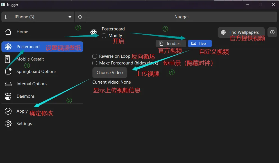This screenshot has height=163, width=279.
Task: Check Make Foreground (hides clock)
Action: tap(95, 63)
